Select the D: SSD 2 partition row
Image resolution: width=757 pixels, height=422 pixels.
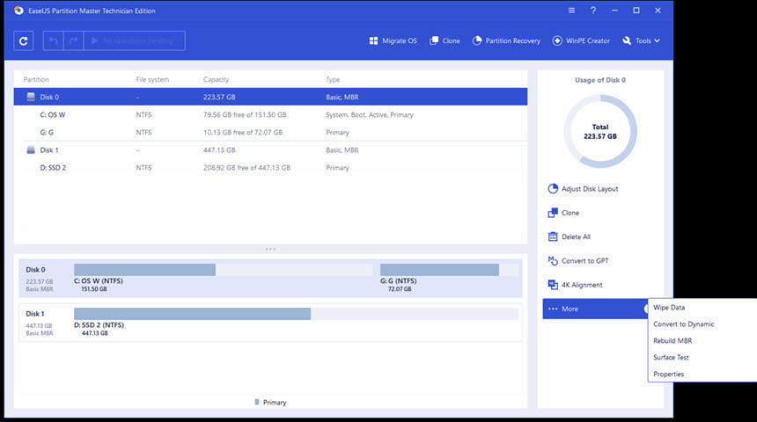[x=270, y=168]
